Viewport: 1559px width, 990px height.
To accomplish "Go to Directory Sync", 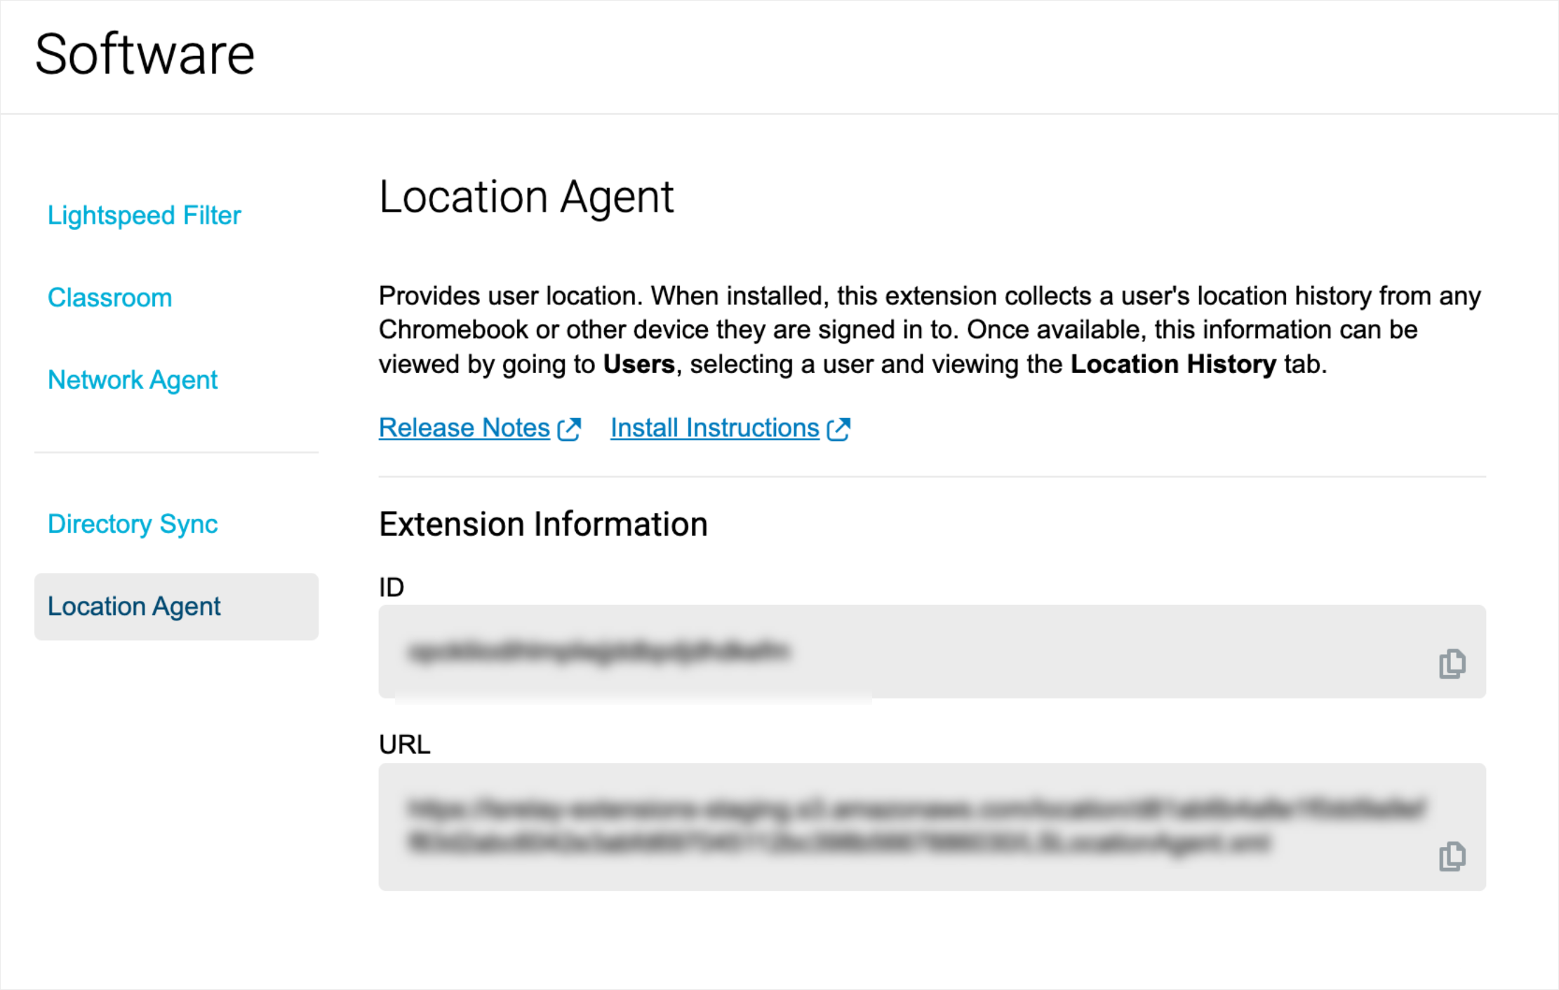I will [133, 524].
